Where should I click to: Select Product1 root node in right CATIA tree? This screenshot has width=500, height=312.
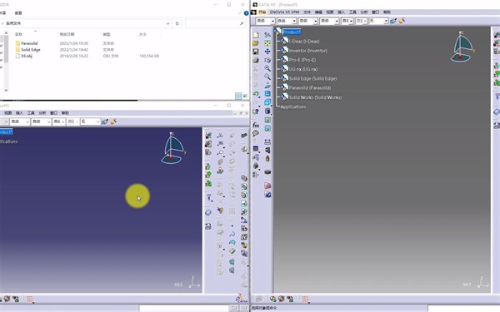pos(292,32)
